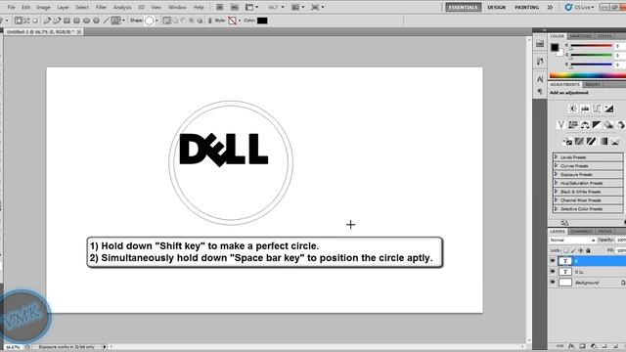Select the Polygon shape tool
Image resolution: width=626 pixels, height=352 pixels.
[96, 21]
